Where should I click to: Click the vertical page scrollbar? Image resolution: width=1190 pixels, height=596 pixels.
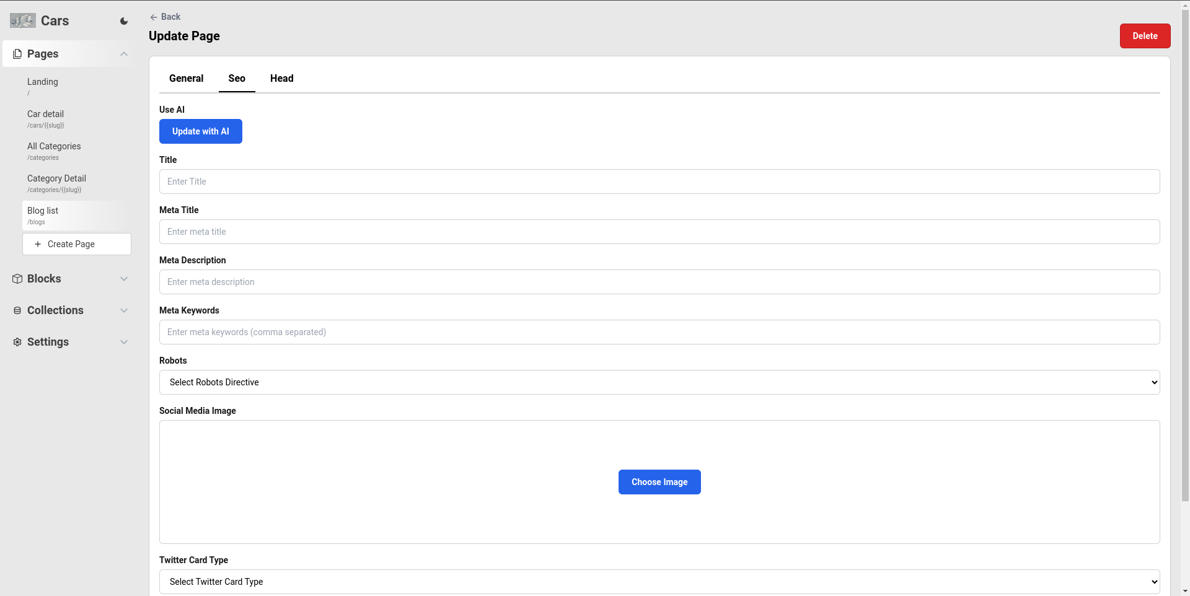[1185, 254]
